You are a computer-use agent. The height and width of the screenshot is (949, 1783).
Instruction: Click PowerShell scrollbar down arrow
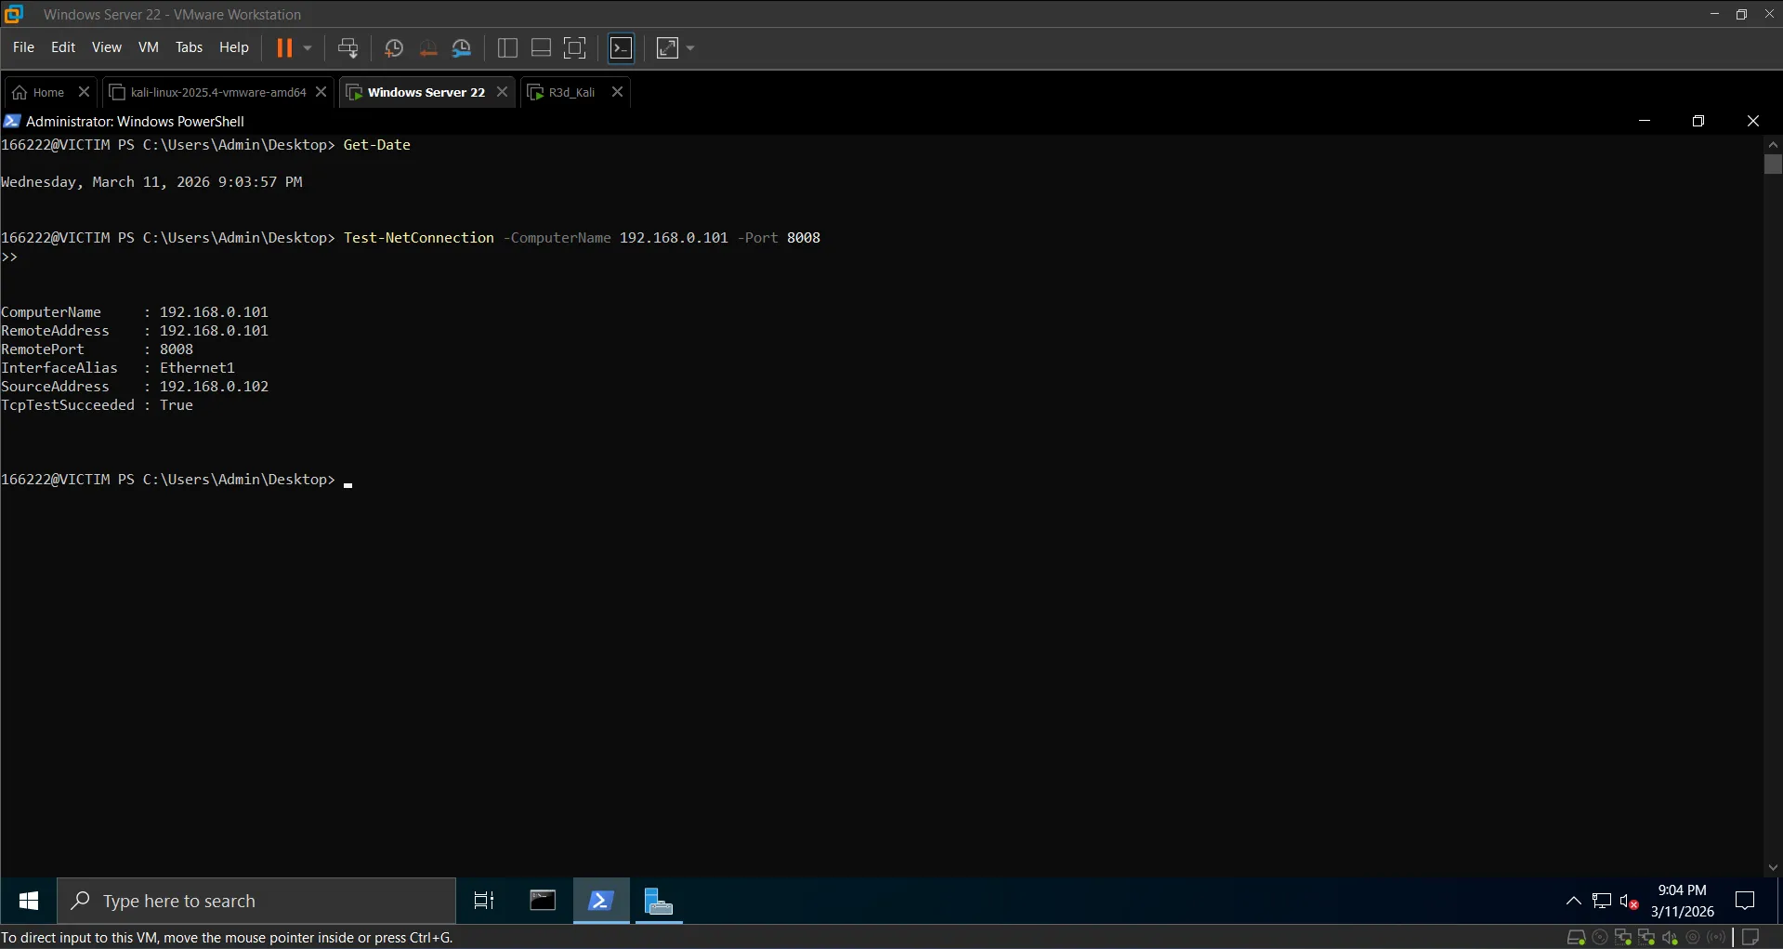coord(1773,868)
